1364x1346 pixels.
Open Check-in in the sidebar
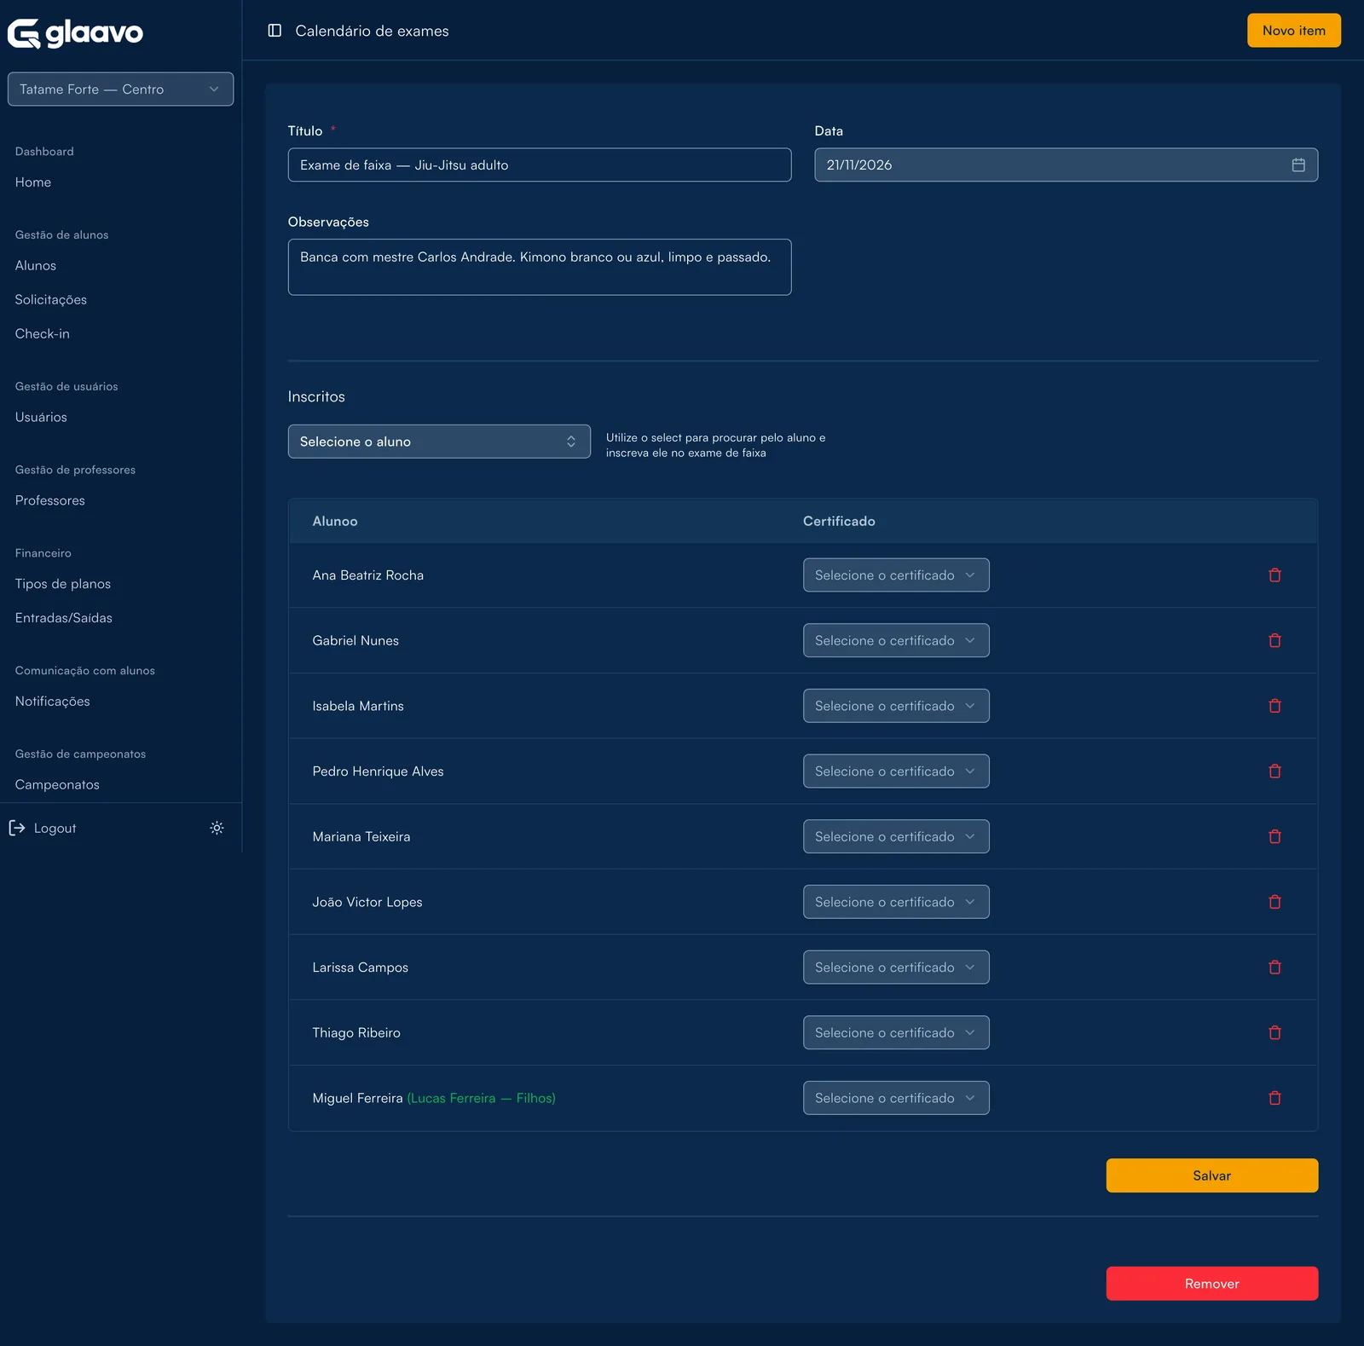pos(43,334)
